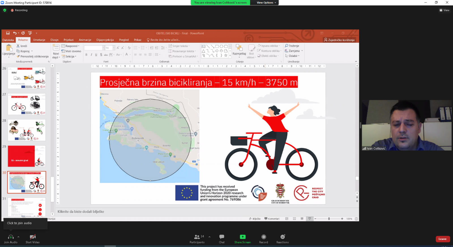Click the Redo icon in quick access toolbar
Screen dimensions: 453x247
click(23, 33)
